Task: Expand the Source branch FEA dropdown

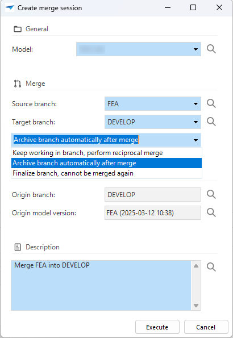Action: pos(153,104)
